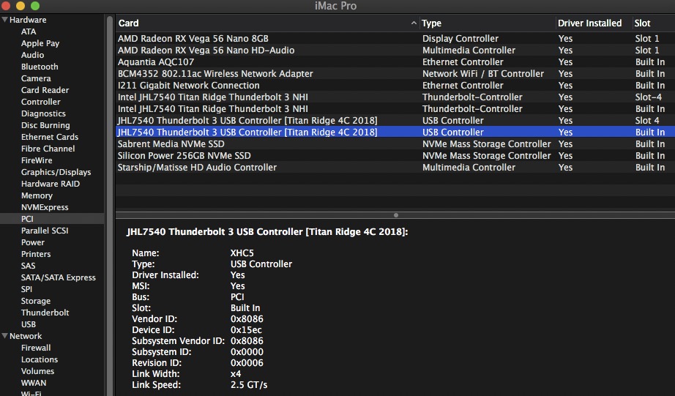
Task: Zoom the iMac Pro window
Action: coord(35,6)
